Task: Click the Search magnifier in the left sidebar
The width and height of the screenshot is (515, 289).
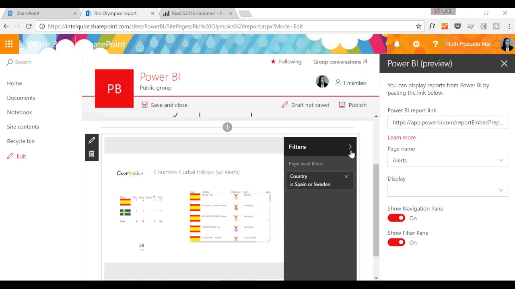Action: tap(9, 62)
